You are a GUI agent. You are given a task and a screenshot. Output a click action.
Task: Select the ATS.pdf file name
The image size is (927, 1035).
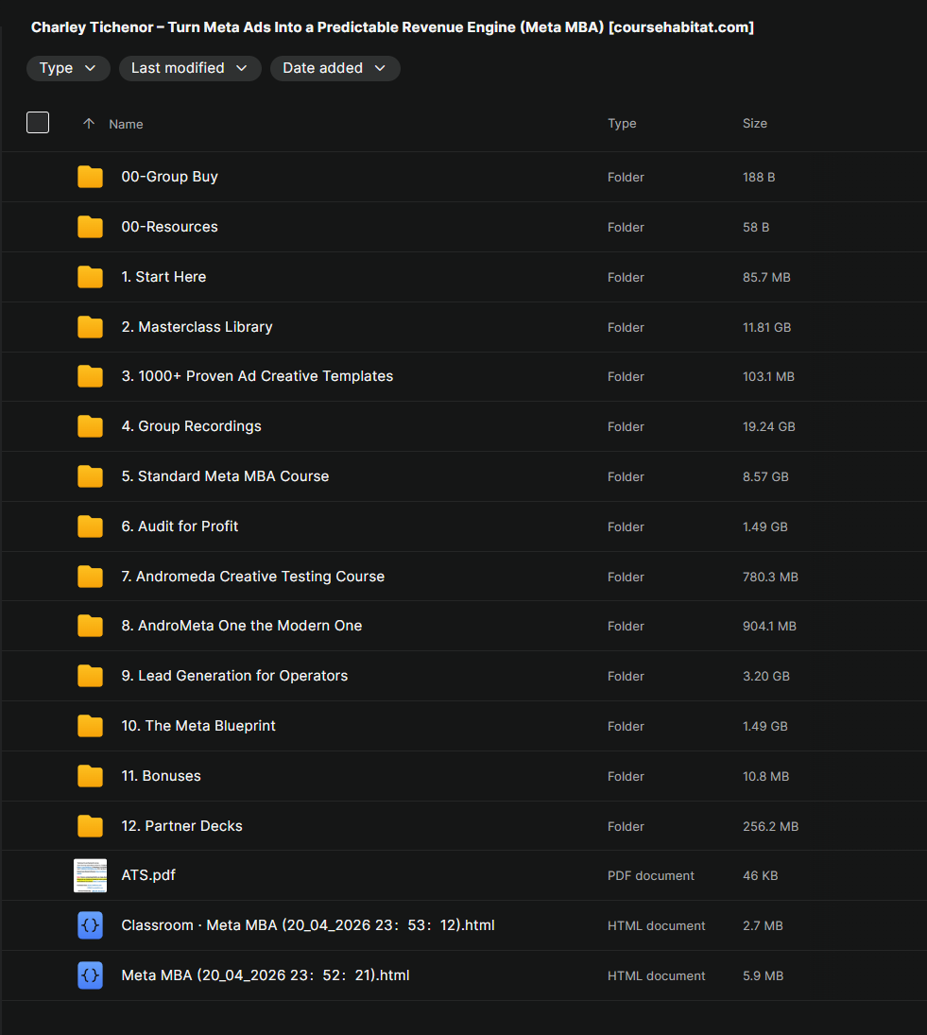(148, 875)
